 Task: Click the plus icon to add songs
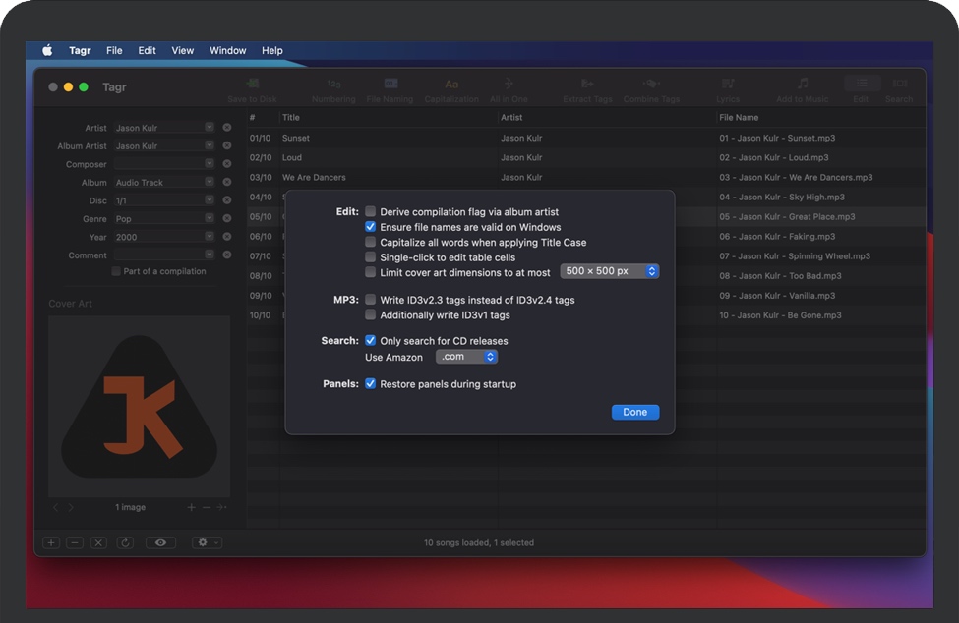pyautogui.click(x=51, y=542)
